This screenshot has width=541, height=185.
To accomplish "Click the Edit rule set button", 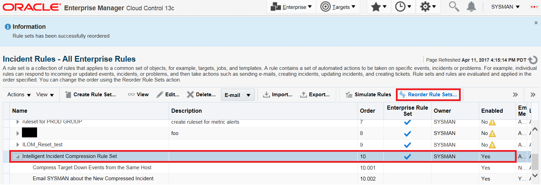I will 168,95.
